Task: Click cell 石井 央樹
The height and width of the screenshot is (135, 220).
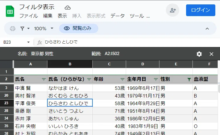Action: (x=31, y=126)
